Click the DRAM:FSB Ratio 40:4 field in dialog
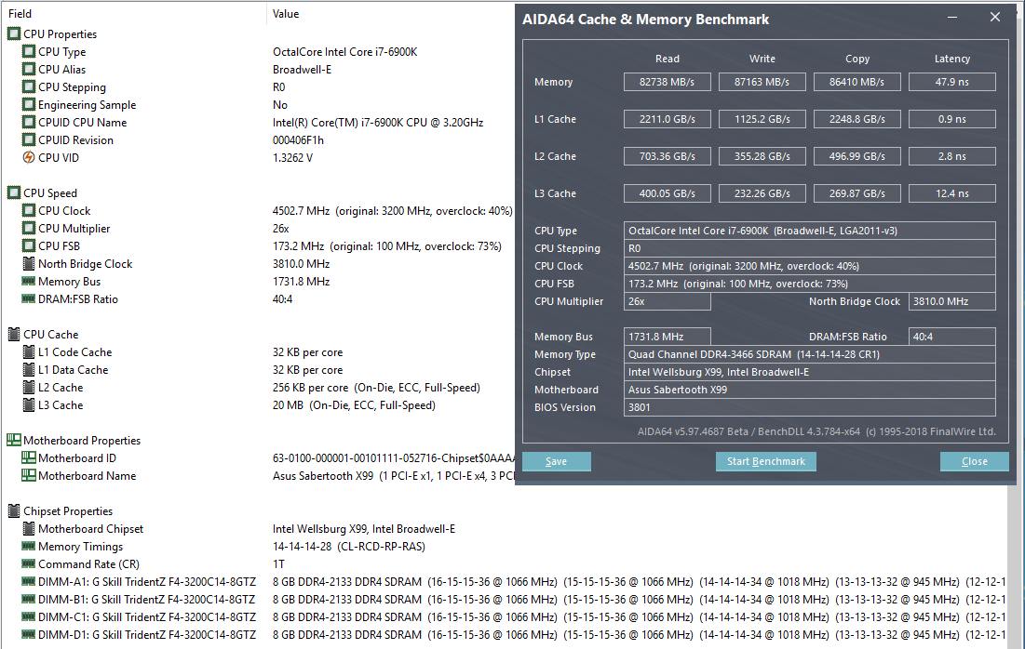 [952, 337]
